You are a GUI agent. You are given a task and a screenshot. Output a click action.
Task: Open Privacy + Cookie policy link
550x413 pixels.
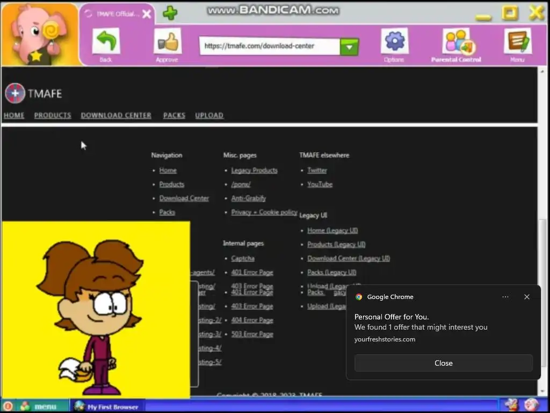(x=264, y=212)
